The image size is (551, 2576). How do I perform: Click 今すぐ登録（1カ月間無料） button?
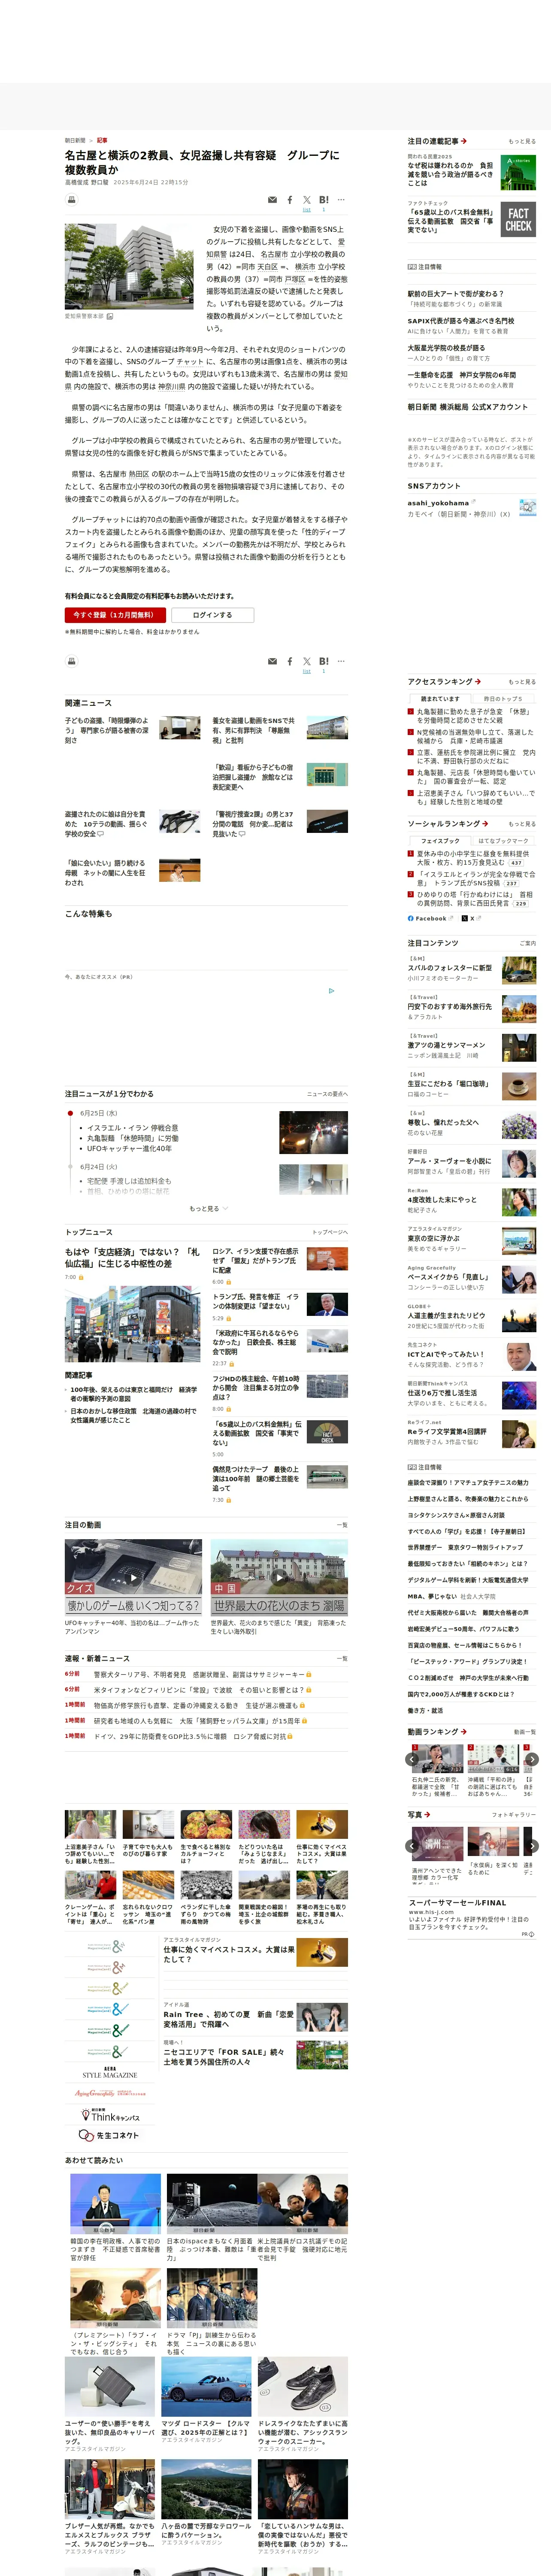[x=115, y=615]
